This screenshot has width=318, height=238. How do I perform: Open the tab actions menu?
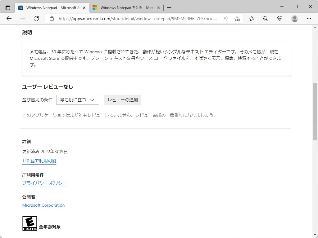coord(7,7)
